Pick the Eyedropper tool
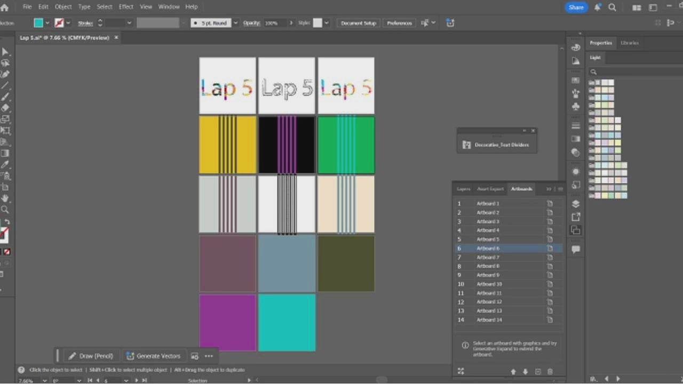The width and height of the screenshot is (683, 384). [5, 164]
